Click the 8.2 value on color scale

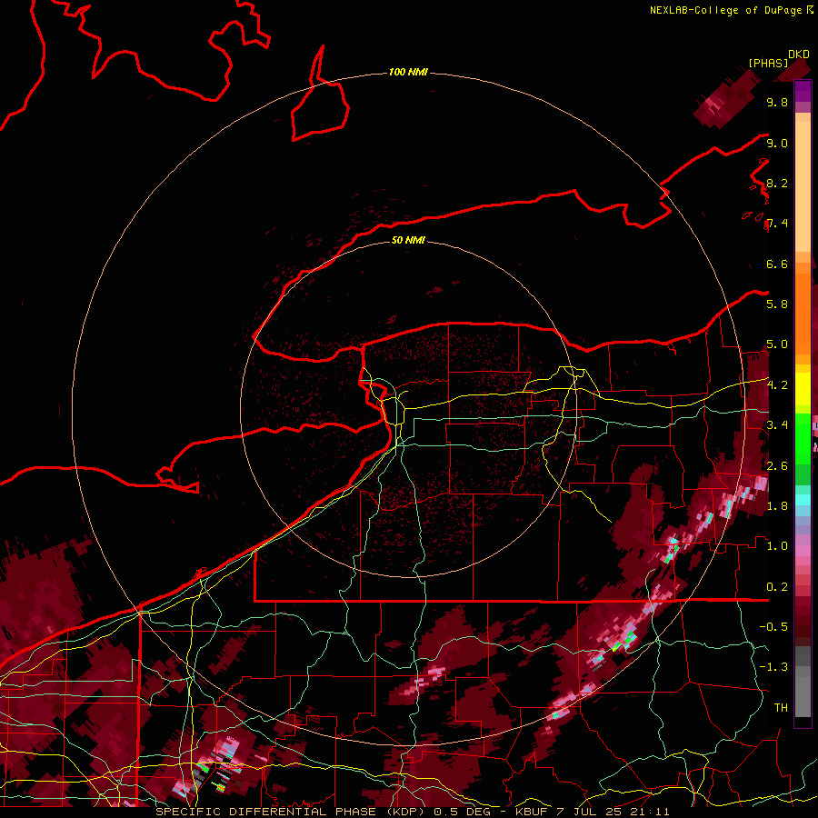coord(777,183)
